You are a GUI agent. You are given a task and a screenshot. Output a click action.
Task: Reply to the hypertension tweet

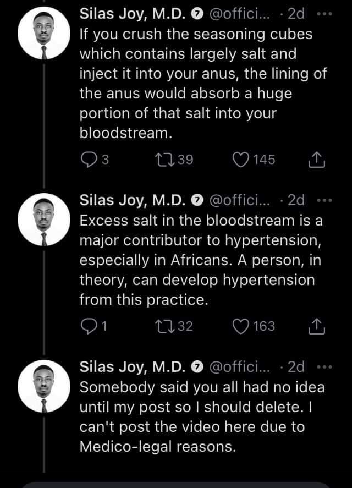(89, 326)
